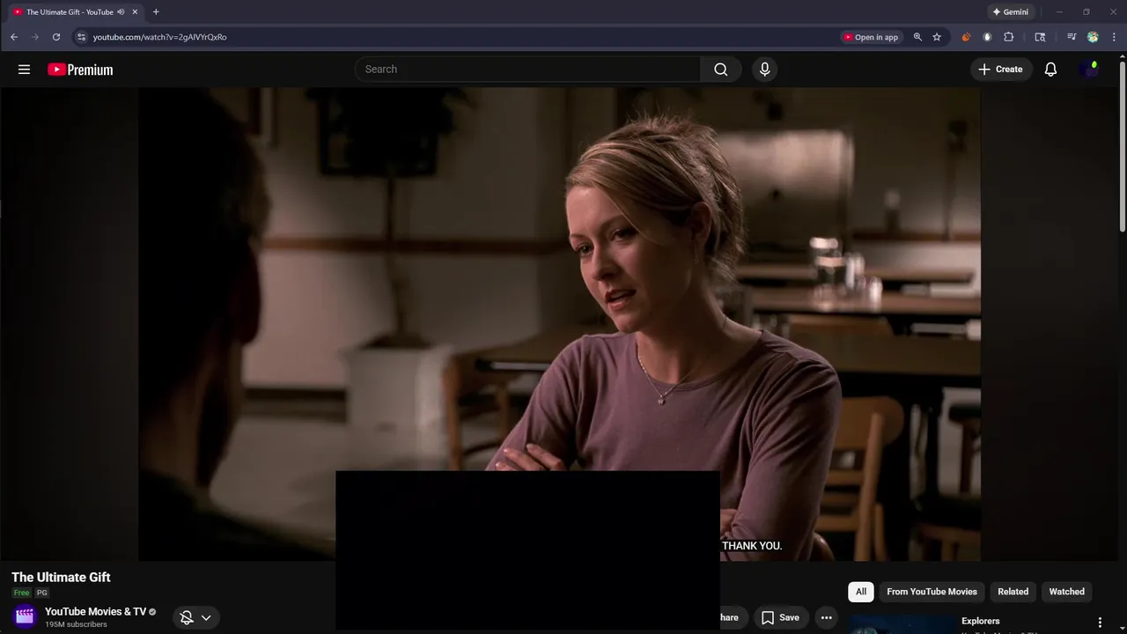1127x634 pixels.
Task: Click the Create button
Action: (1000, 70)
